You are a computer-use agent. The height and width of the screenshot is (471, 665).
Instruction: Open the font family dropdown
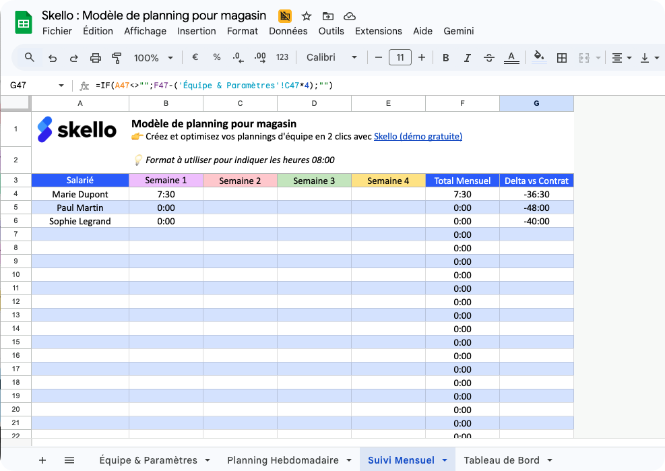[x=331, y=58]
